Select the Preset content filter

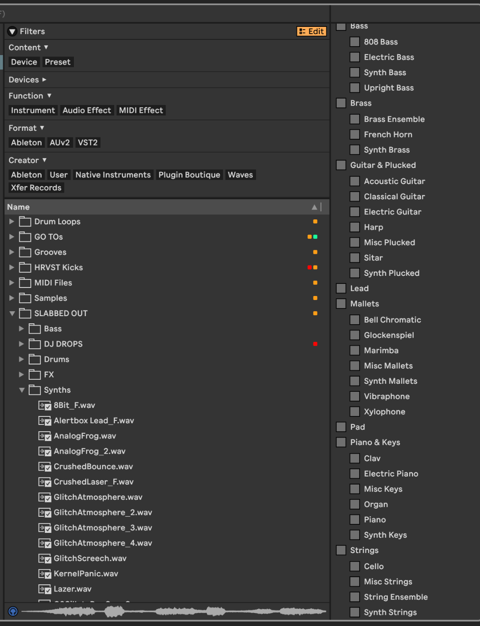click(x=57, y=62)
